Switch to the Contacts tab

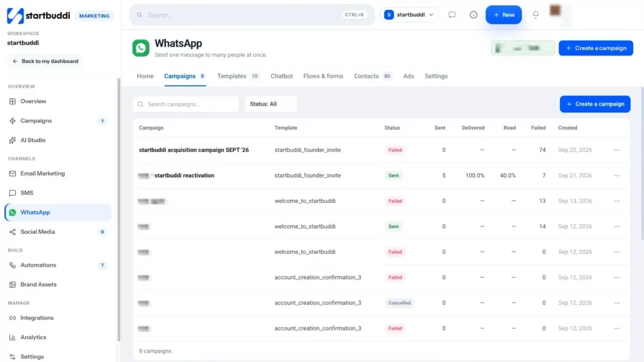(x=372, y=76)
